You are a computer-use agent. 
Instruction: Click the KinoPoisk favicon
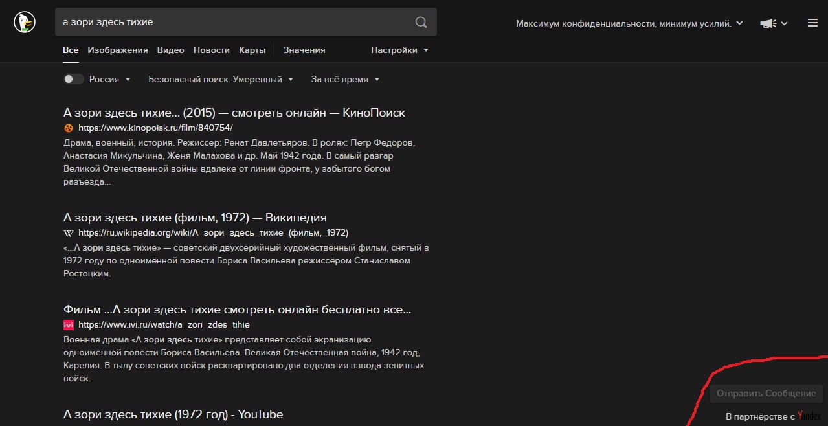coord(69,128)
